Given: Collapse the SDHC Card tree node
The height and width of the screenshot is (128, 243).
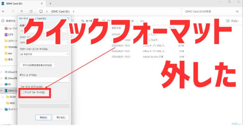Looking at the screenshot, I should pos(1,91).
